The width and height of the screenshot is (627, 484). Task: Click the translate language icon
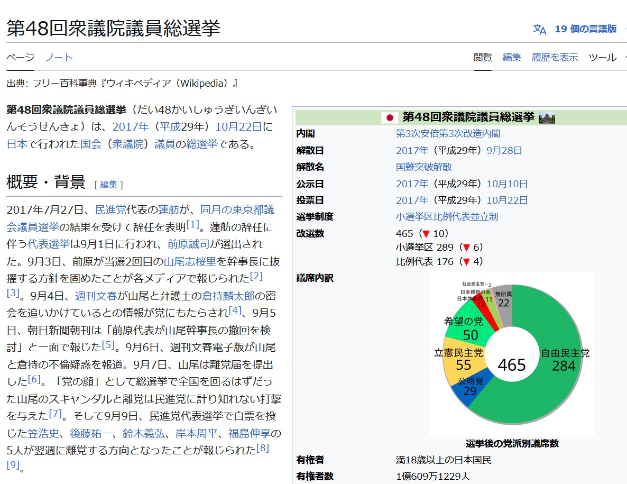(x=539, y=29)
